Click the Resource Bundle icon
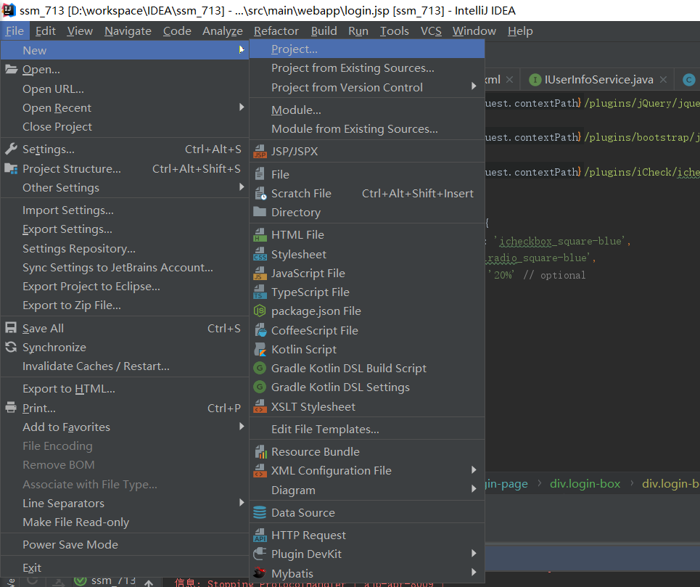Image resolution: width=700 pixels, height=587 pixels. point(260,452)
